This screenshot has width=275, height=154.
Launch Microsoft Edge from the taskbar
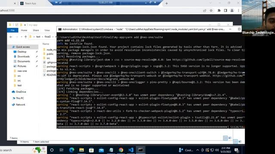pyautogui.click(x=72, y=150)
